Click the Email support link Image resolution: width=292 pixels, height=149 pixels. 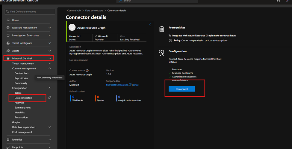click(x=136, y=85)
